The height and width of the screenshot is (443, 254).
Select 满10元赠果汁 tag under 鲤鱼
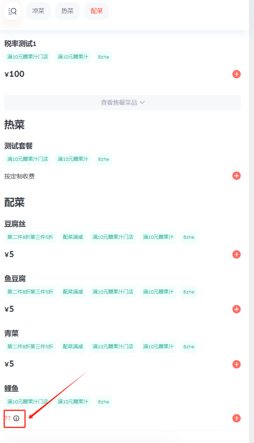click(73, 402)
